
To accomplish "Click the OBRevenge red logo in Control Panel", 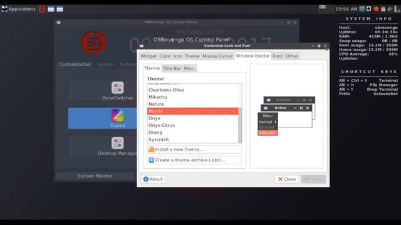I will click(93, 42).
